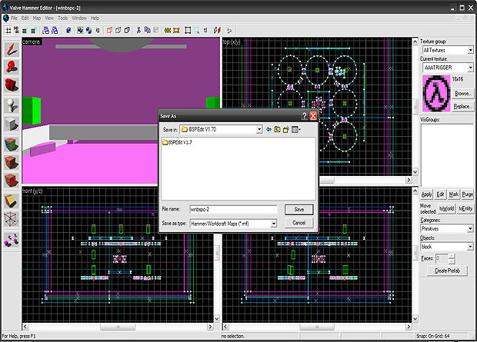Expand the Save in folder dropdown

click(259, 130)
